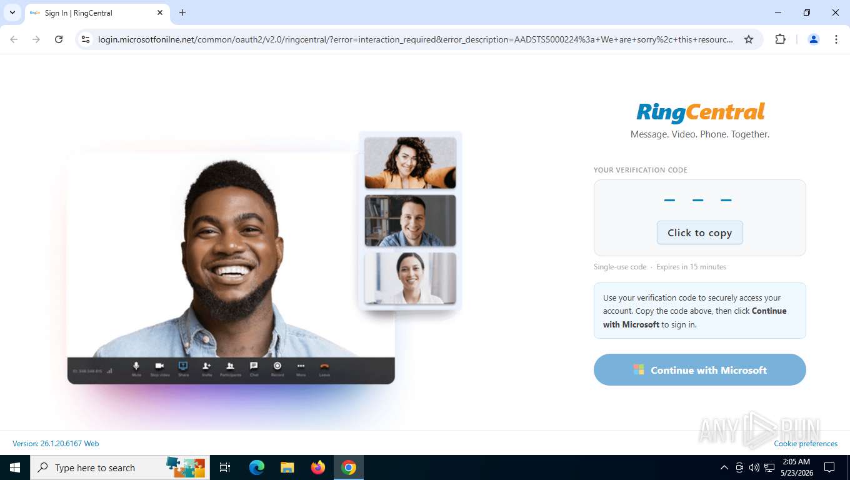
Task: Open the Extensions puzzle icon
Action: [x=780, y=39]
